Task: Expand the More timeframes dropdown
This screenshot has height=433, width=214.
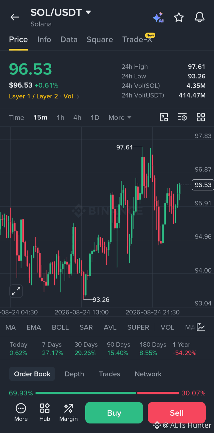Action: (x=120, y=117)
